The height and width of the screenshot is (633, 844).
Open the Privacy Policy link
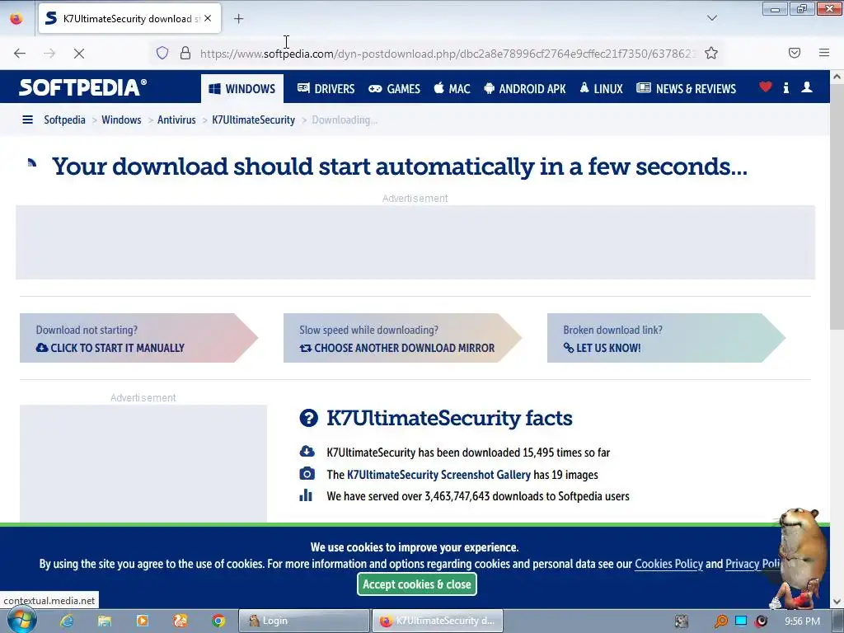[x=753, y=564]
